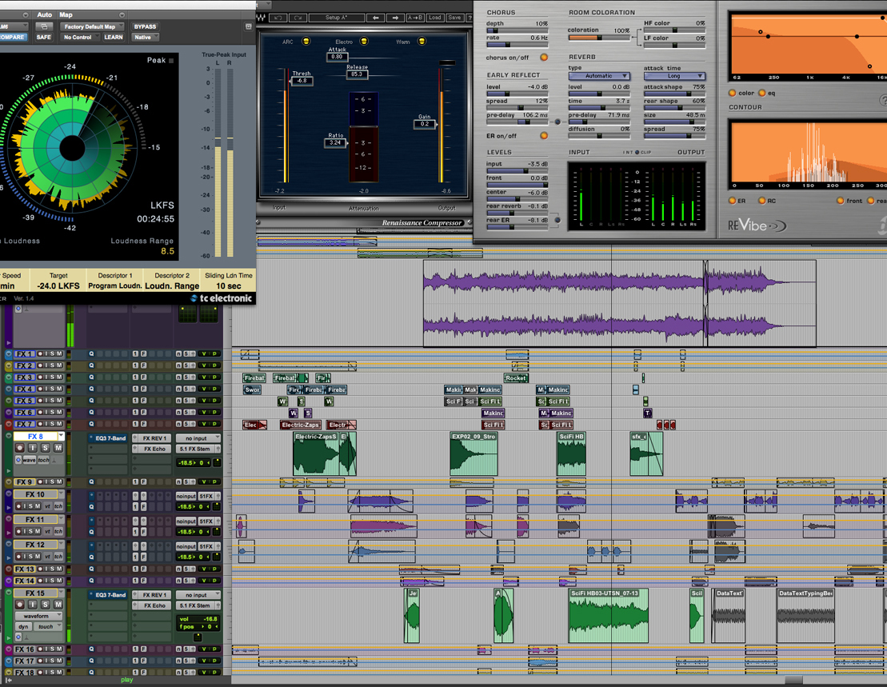Click the Save button in Renaissance Compressor
The width and height of the screenshot is (887, 687).
[x=454, y=18]
